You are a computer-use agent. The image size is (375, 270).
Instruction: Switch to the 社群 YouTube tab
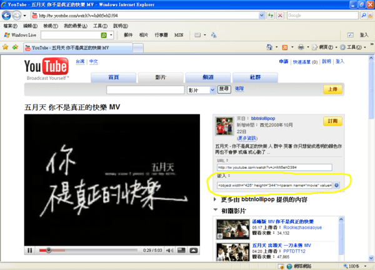[x=255, y=77]
